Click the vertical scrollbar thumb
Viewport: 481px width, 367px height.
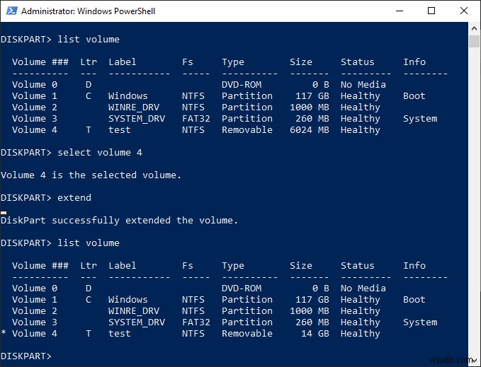[474, 41]
